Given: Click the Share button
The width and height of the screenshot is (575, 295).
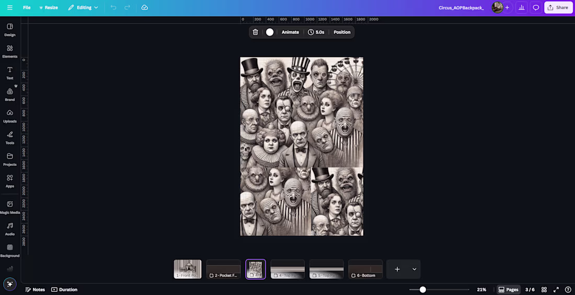Looking at the screenshot, I should coord(558,7).
